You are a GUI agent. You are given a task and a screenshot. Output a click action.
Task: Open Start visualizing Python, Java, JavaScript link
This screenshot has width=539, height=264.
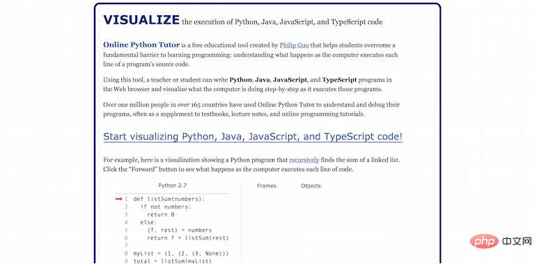tap(253, 137)
